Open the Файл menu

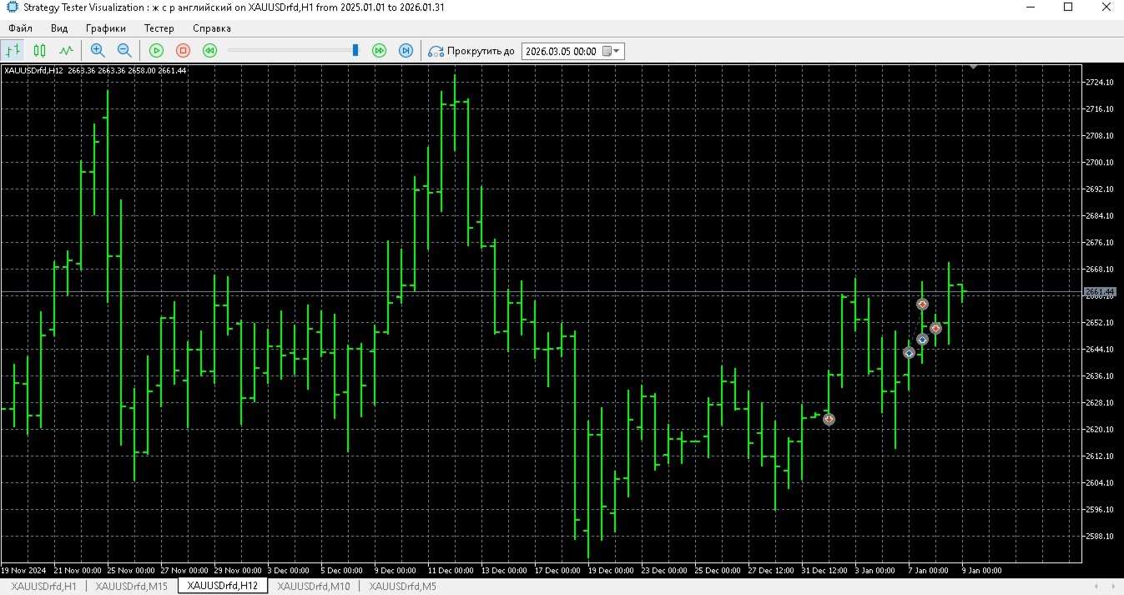(21, 28)
